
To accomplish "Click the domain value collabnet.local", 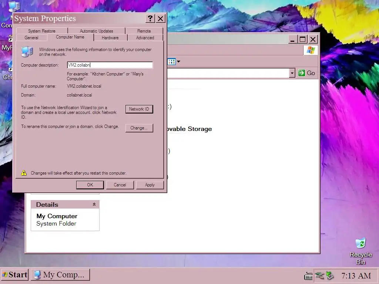I will click(79, 95).
